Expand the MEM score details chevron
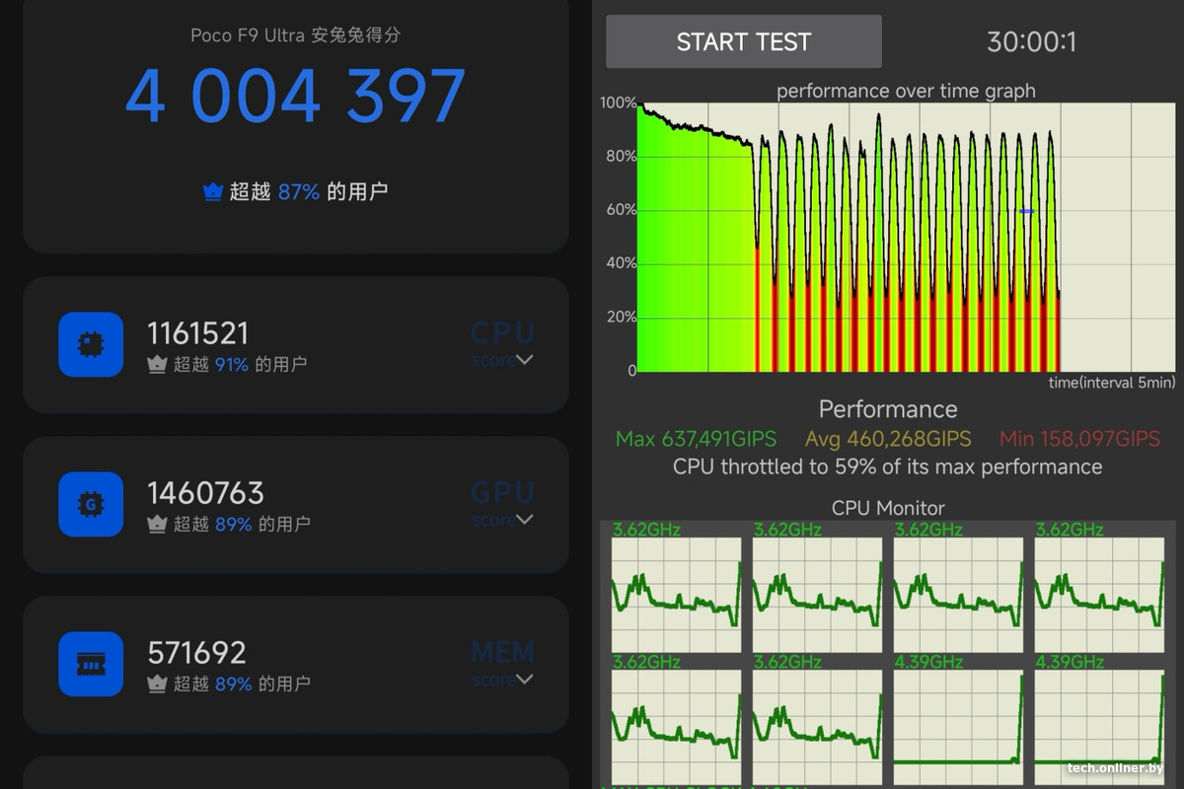The height and width of the screenshot is (789, 1184). tap(525, 679)
